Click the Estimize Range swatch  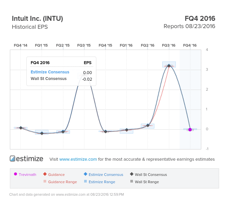point(85,181)
